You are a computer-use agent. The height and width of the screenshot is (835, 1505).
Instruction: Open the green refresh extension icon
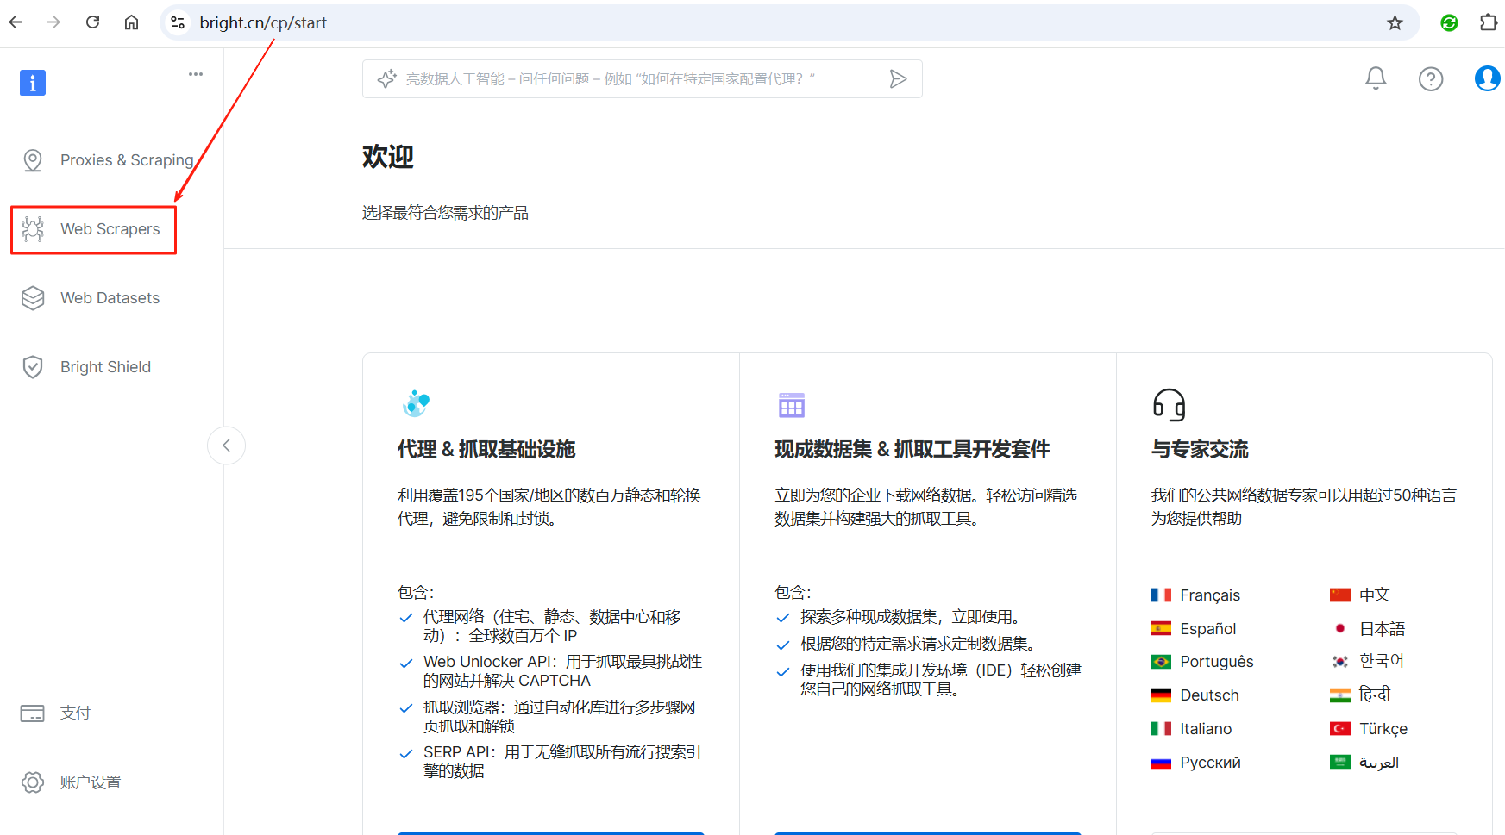pos(1449,22)
